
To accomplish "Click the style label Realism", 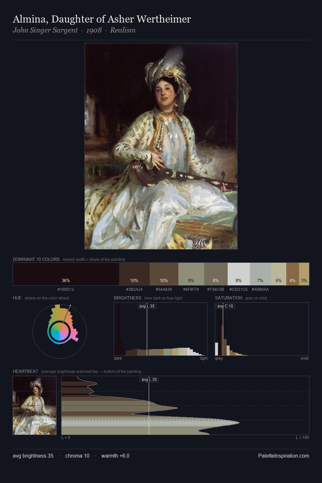I will (123, 30).
